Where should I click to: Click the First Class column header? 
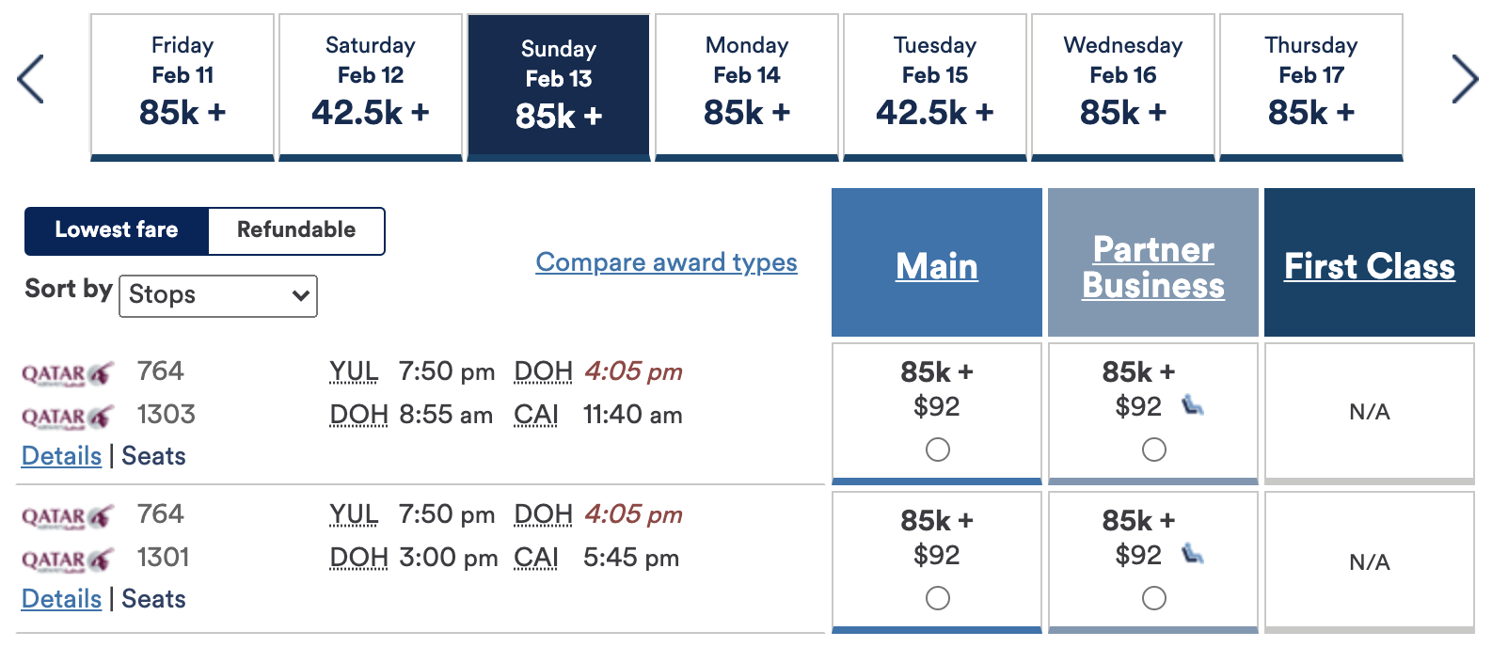(1369, 267)
